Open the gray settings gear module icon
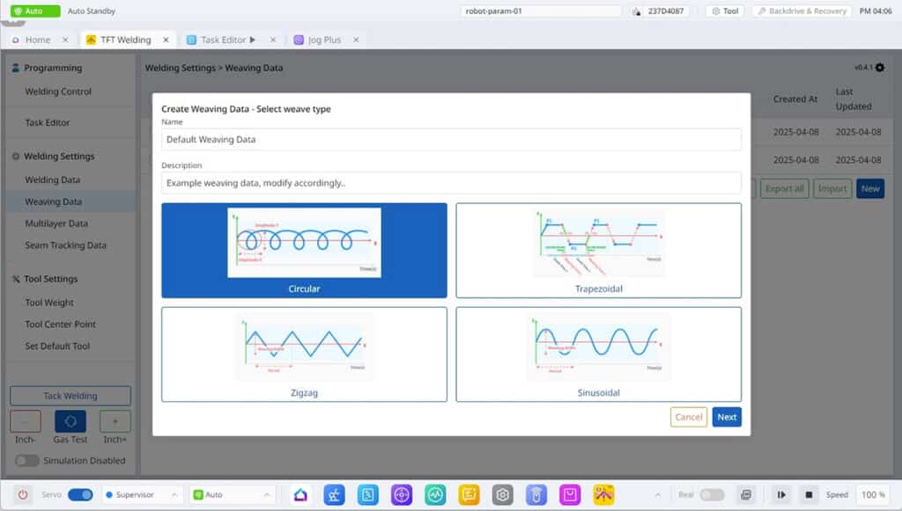Viewport: 902px width, 511px height. (503, 494)
